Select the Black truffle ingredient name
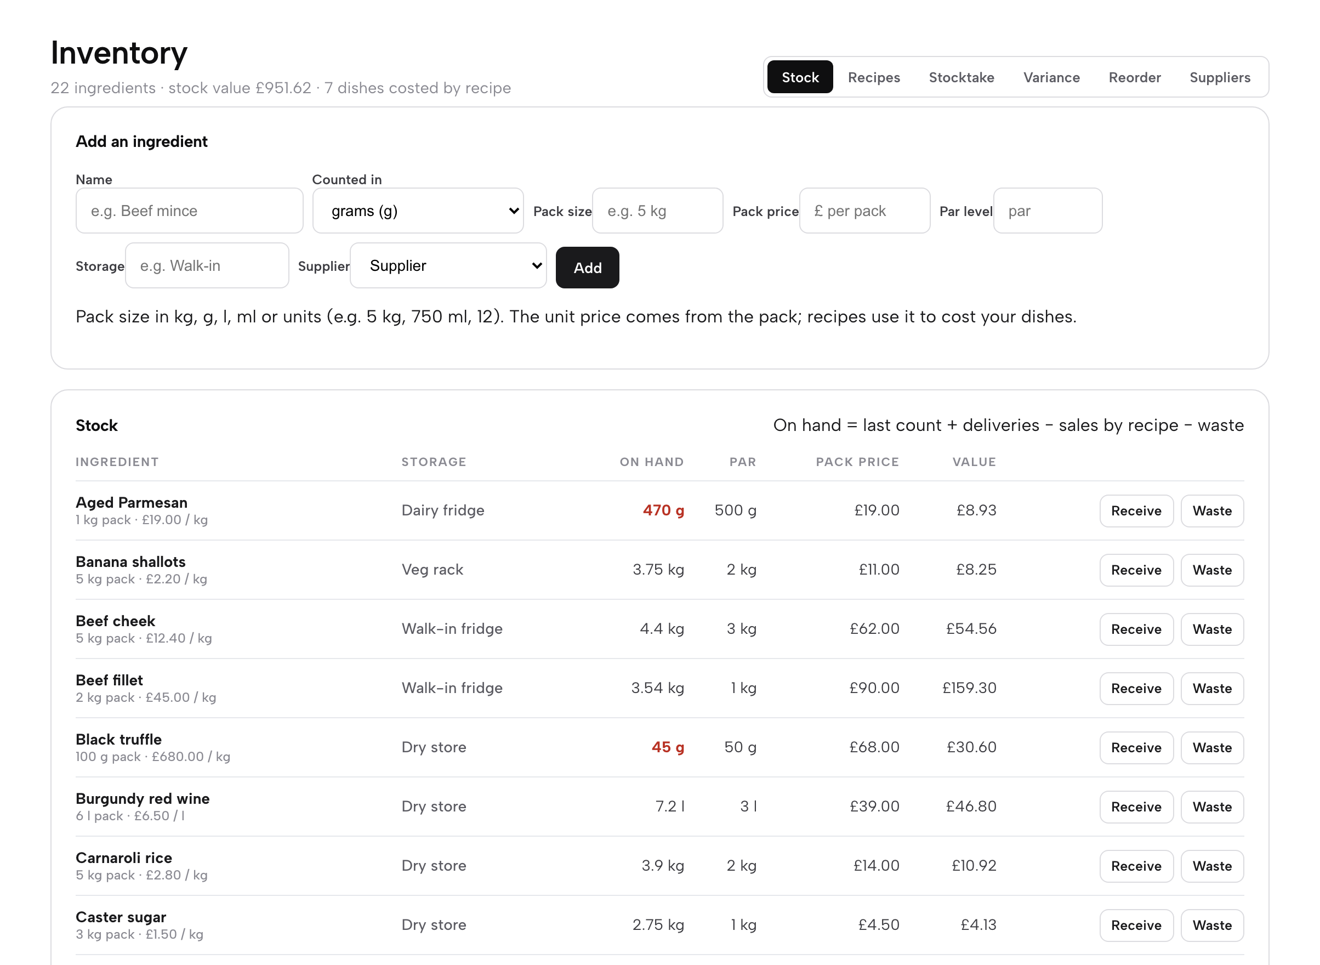The image size is (1320, 965). pyautogui.click(x=118, y=739)
